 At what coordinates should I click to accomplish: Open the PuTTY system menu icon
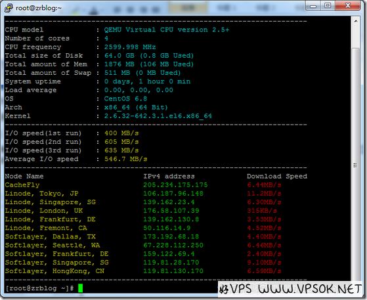click(9, 8)
